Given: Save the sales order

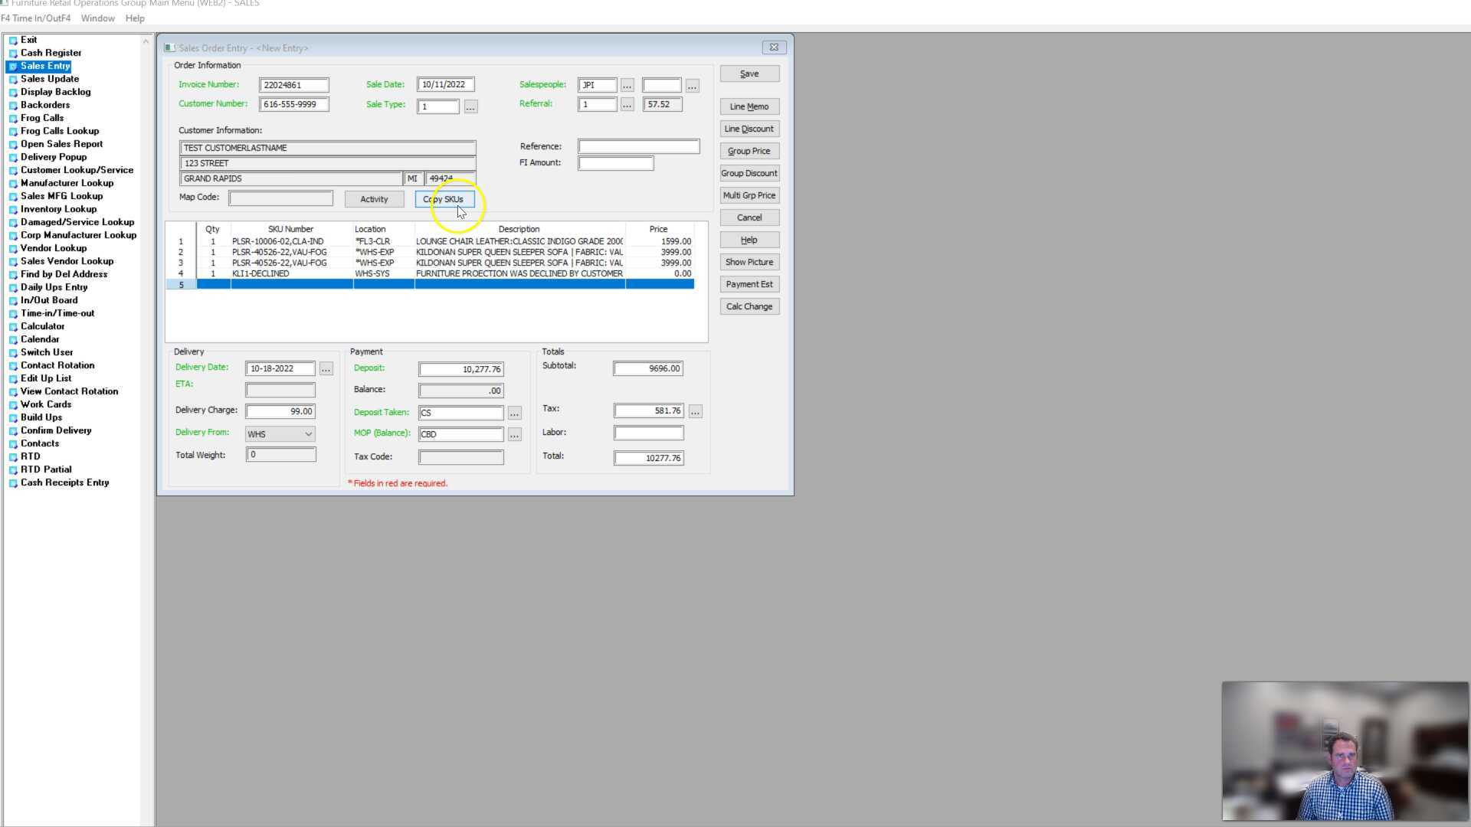Looking at the screenshot, I should click(x=749, y=73).
